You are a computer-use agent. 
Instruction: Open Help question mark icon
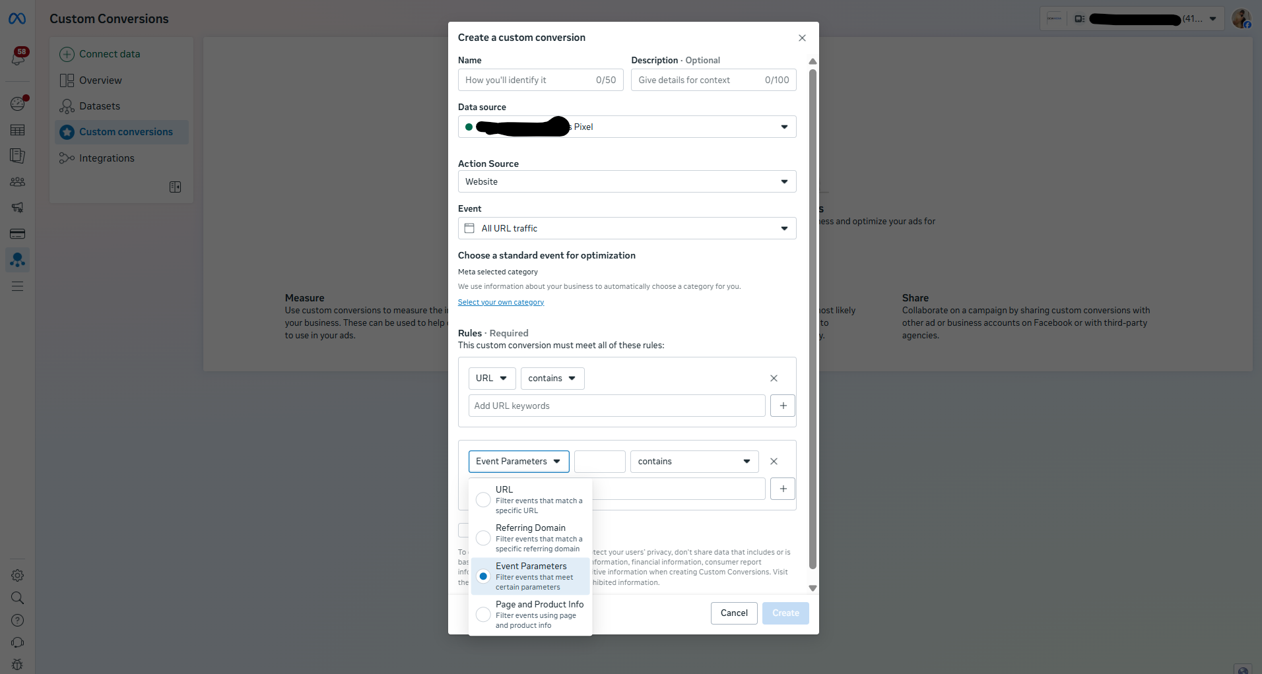click(x=18, y=621)
